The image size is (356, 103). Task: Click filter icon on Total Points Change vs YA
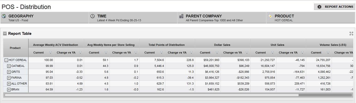191,53
